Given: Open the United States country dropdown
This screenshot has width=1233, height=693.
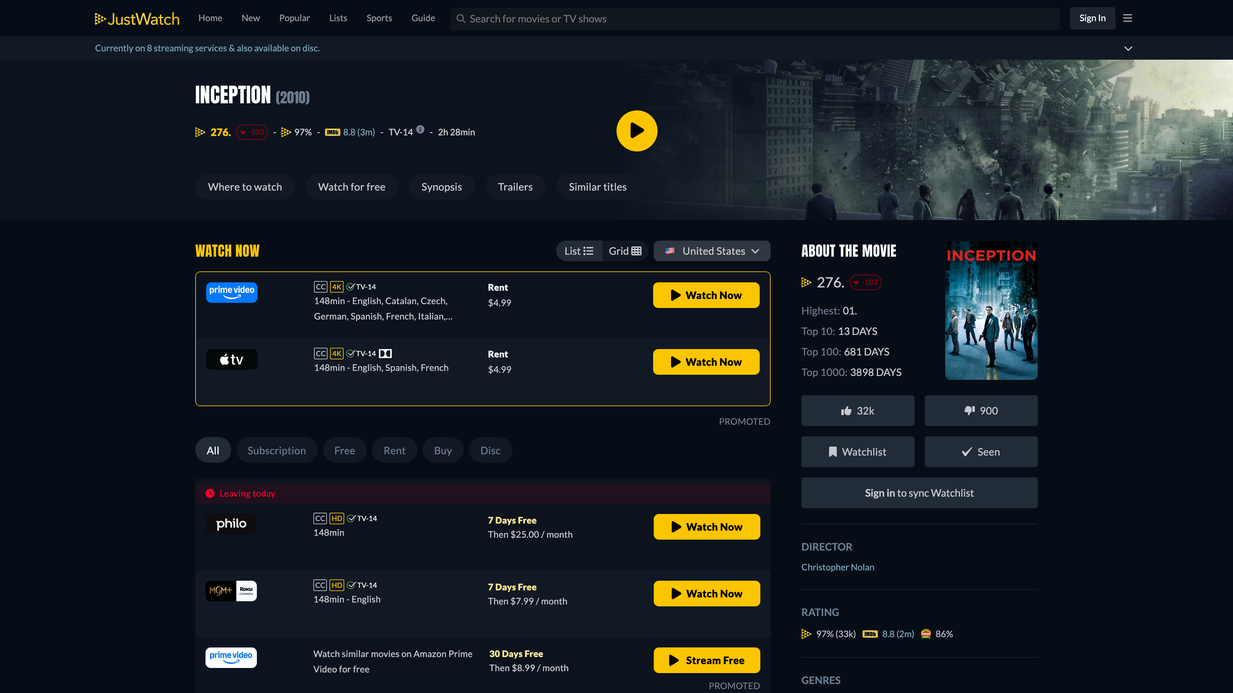Looking at the screenshot, I should click(712, 251).
